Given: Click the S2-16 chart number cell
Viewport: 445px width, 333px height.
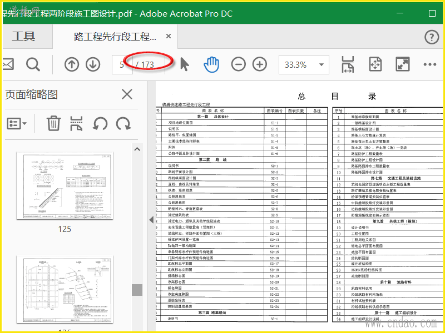Looking at the screenshot, I should [x=274, y=258].
